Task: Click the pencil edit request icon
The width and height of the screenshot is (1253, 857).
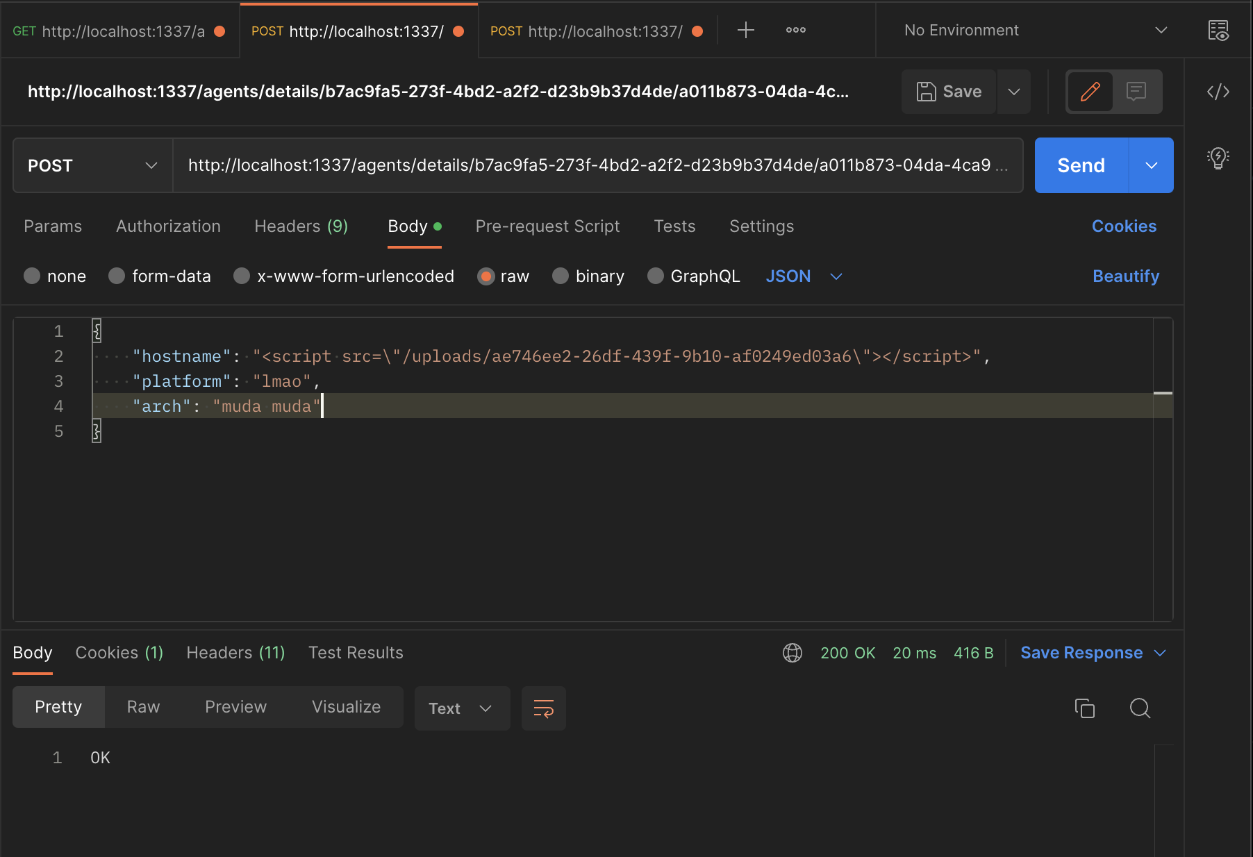Action: pyautogui.click(x=1090, y=91)
